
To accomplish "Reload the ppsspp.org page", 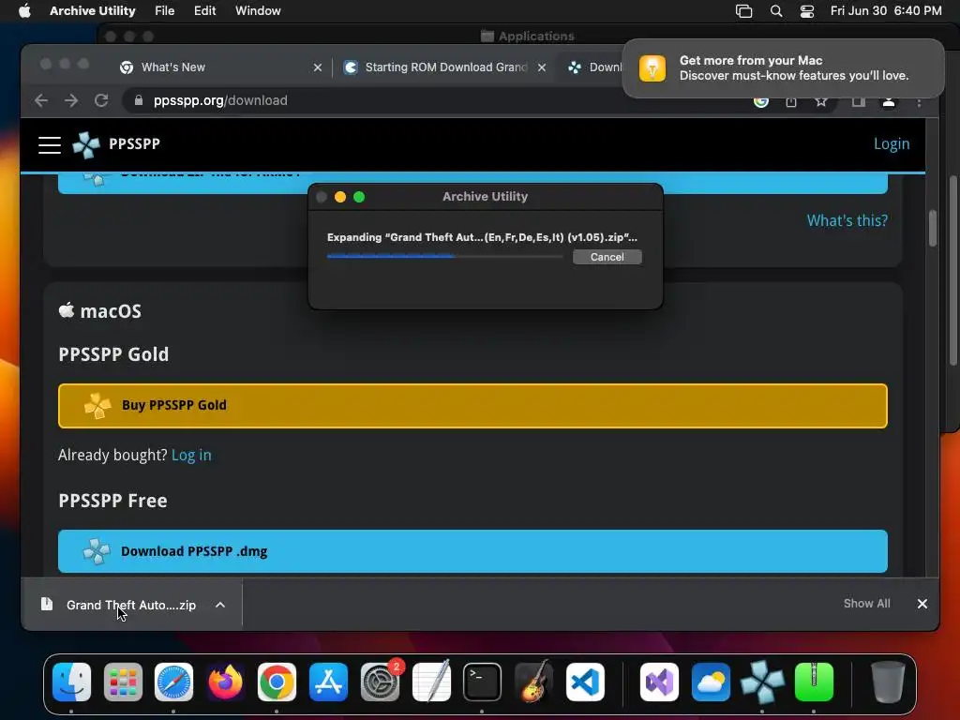I will pos(101,100).
